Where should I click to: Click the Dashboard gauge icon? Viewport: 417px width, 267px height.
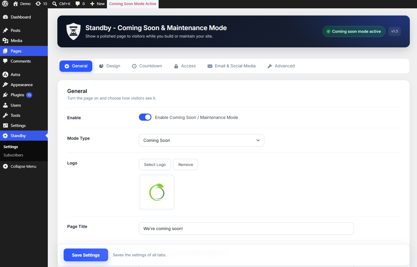tap(5, 17)
